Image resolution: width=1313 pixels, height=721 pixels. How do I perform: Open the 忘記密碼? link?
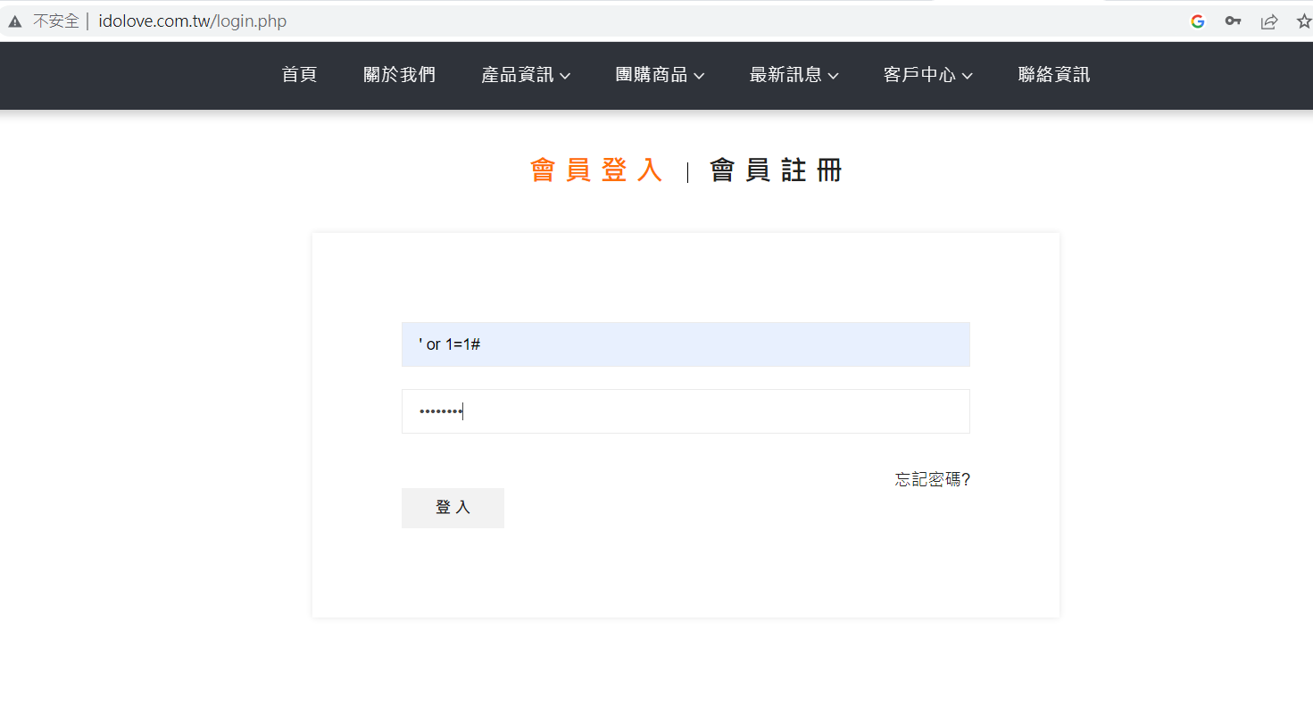click(x=933, y=480)
